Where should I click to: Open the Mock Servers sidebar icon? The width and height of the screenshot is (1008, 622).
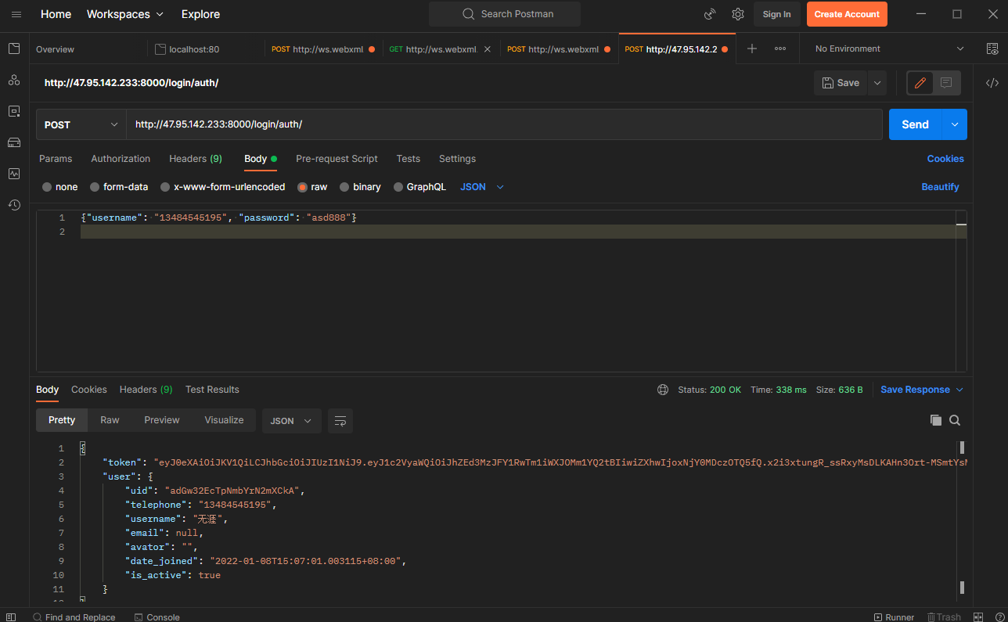14,142
